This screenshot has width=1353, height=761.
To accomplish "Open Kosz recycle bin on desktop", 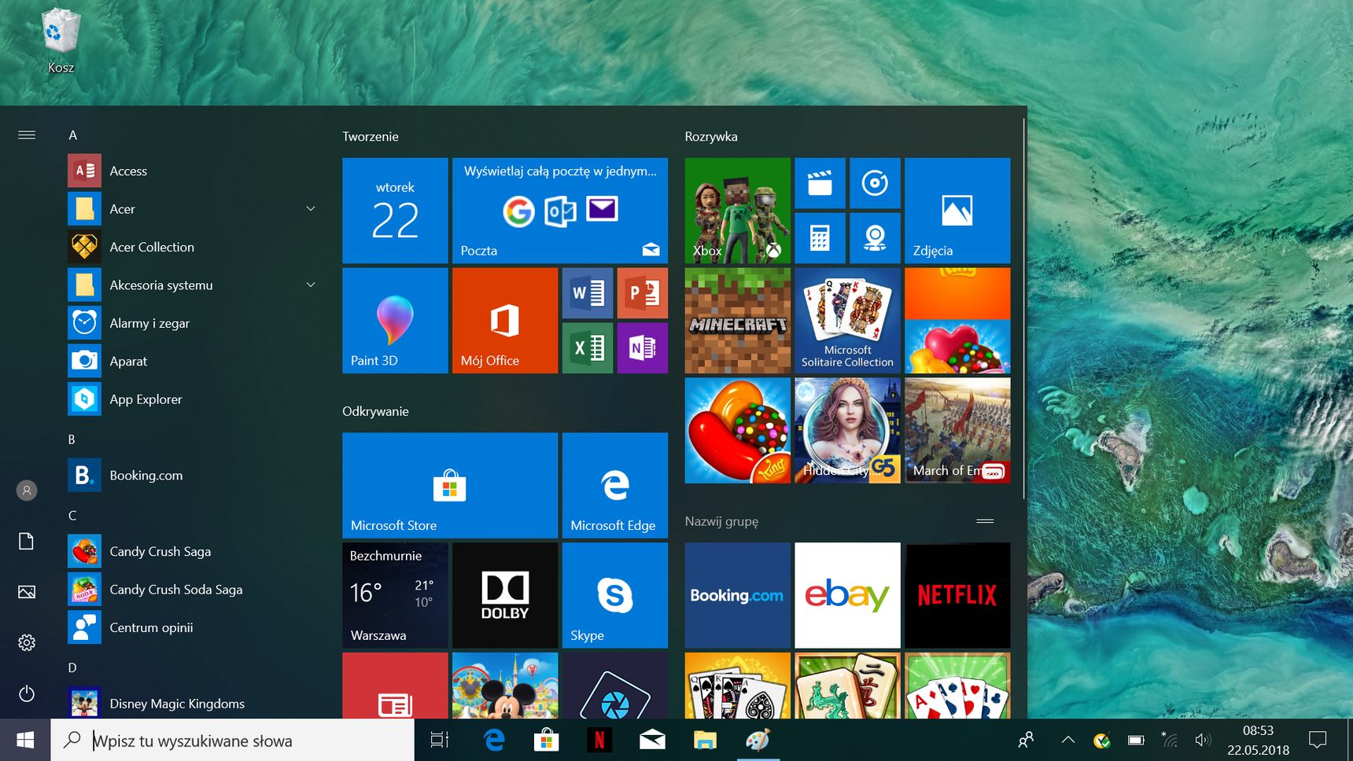I will 61,41.
